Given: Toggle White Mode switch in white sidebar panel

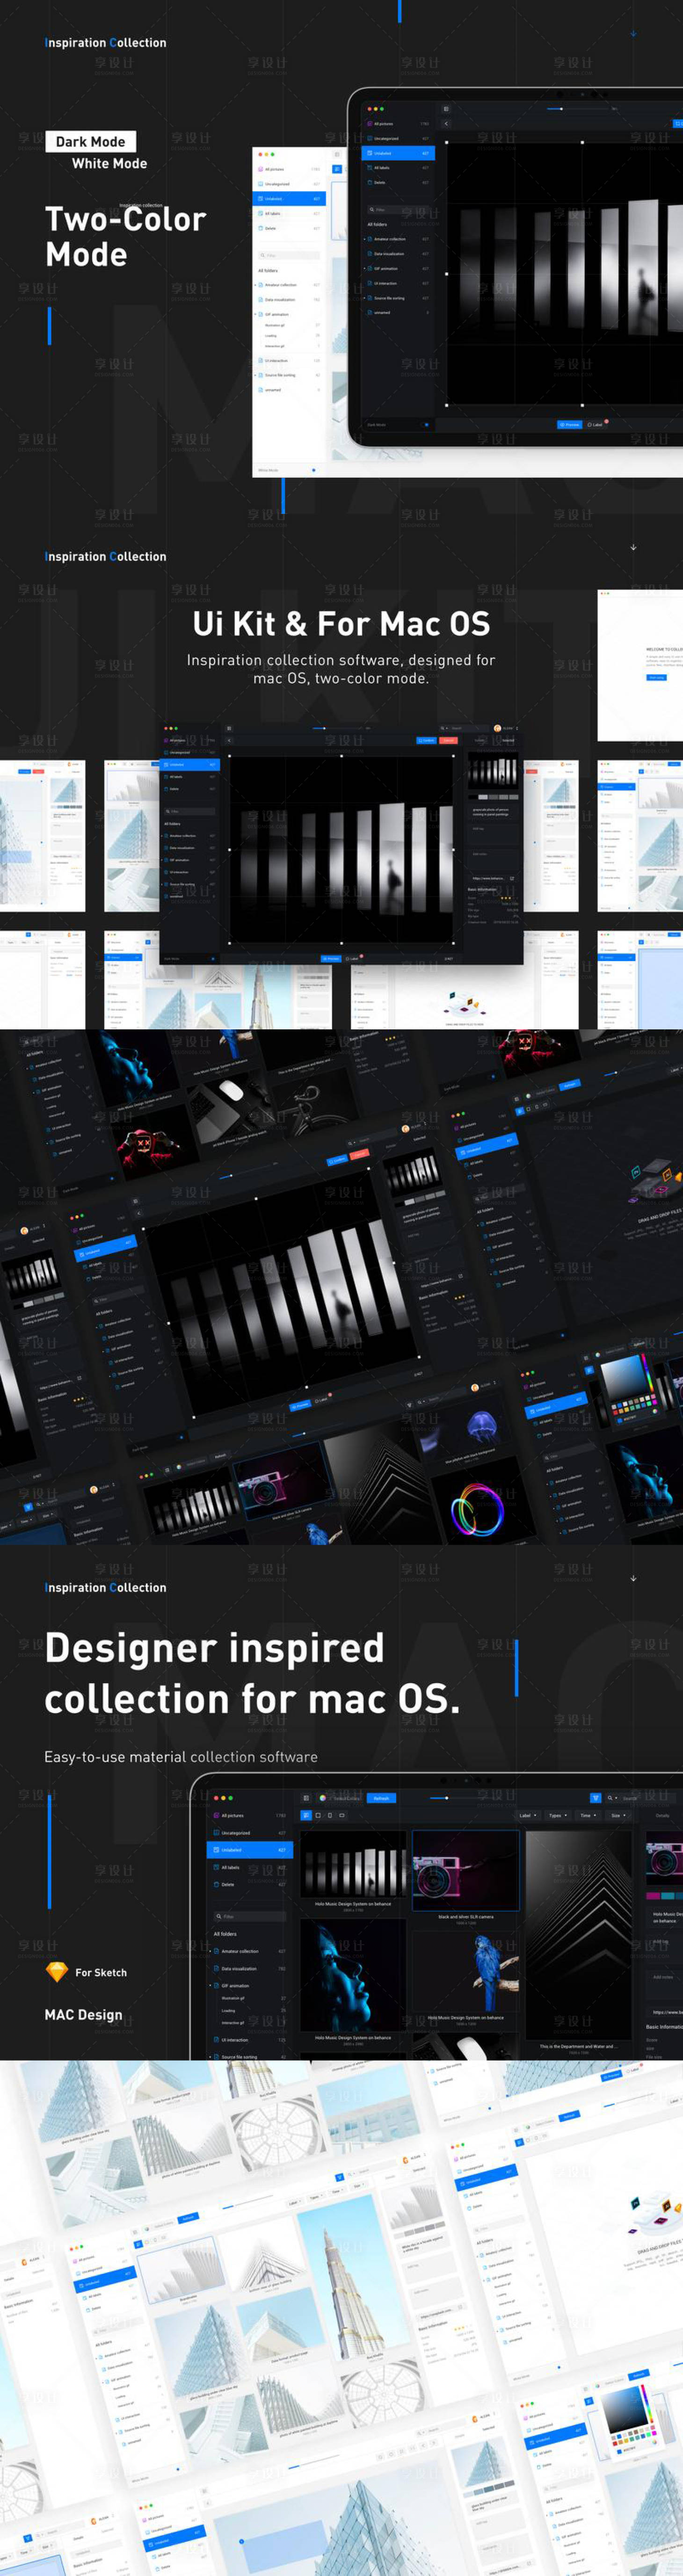Looking at the screenshot, I should 314,470.
